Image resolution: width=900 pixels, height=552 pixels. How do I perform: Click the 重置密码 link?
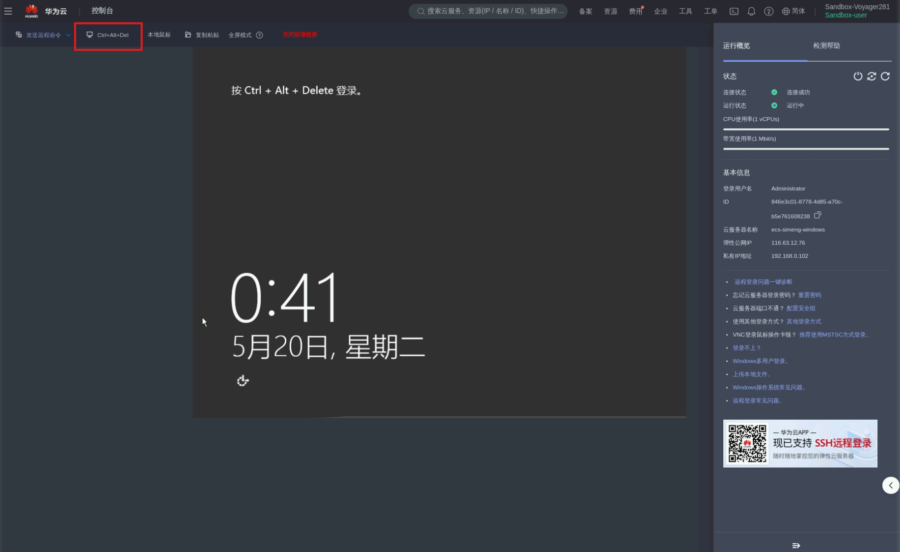[809, 295]
